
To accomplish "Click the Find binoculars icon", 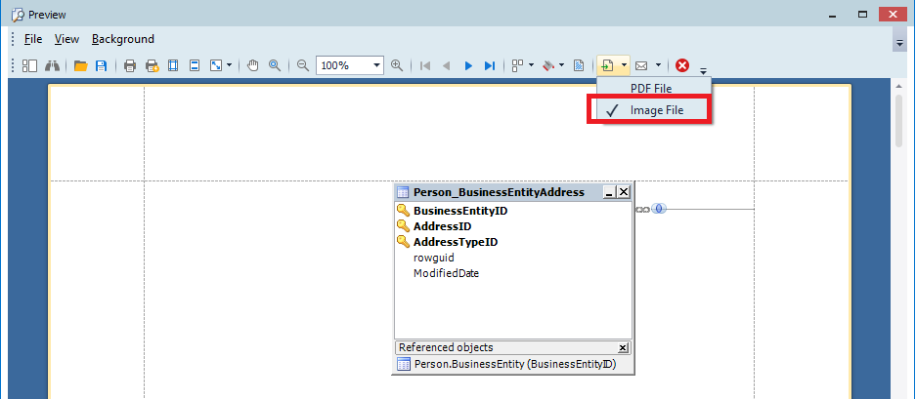I will pos(52,65).
